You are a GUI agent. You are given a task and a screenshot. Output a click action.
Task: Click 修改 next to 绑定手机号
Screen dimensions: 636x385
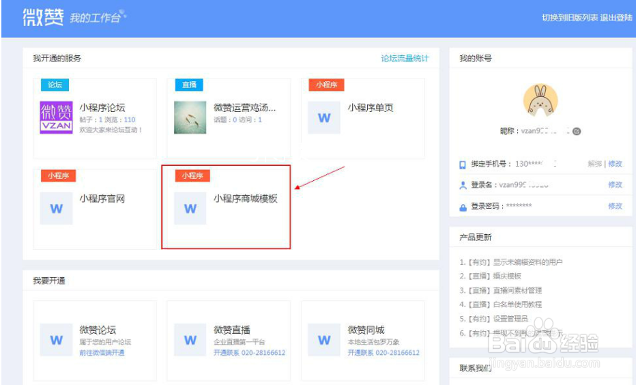pyautogui.click(x=615, y=164)
